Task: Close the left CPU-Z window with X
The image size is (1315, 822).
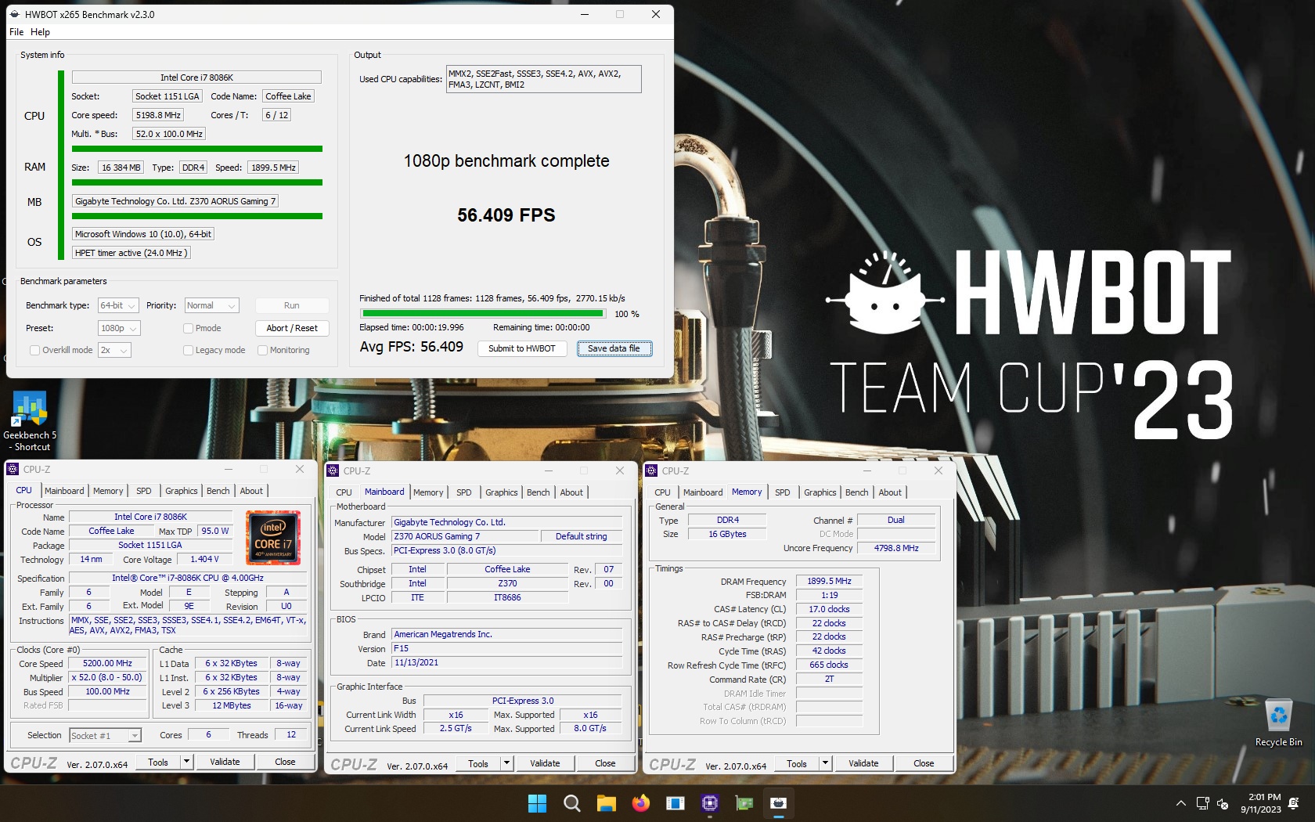Action: (299, 469)
